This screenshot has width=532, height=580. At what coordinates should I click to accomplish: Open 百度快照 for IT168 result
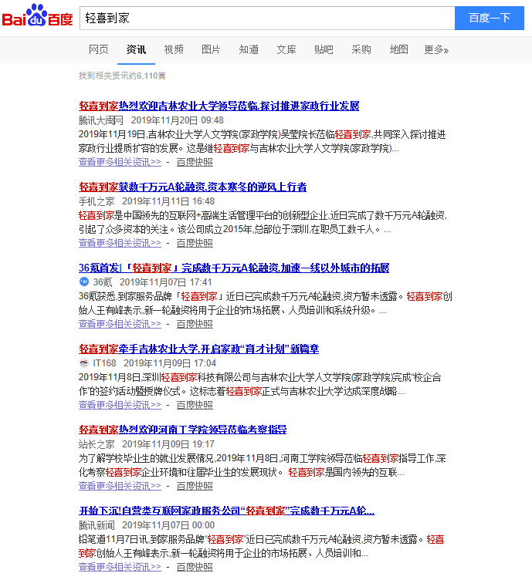(x=195, y=405)
